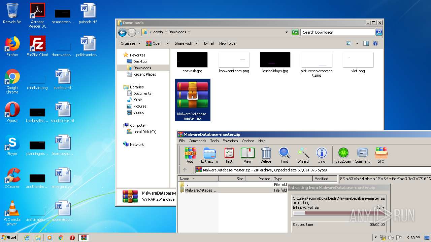Open WinRAR Favorites menu
The width and height of the screenshot is (431, 242).
[230, 141]
